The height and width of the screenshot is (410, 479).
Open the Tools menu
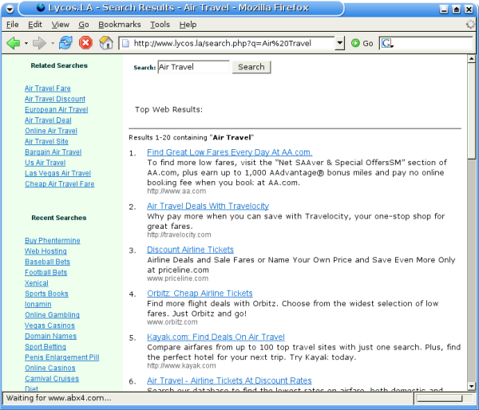click(x=160, y=25)
